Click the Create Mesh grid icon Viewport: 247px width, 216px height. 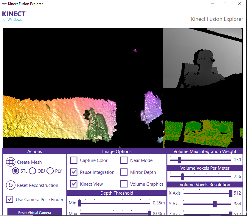click(x=10, y=162)
